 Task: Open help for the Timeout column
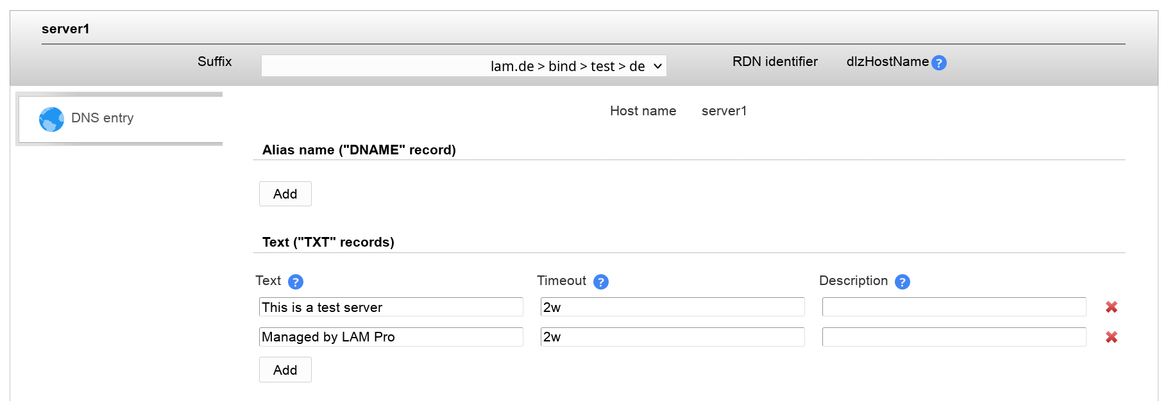(601, 282)
